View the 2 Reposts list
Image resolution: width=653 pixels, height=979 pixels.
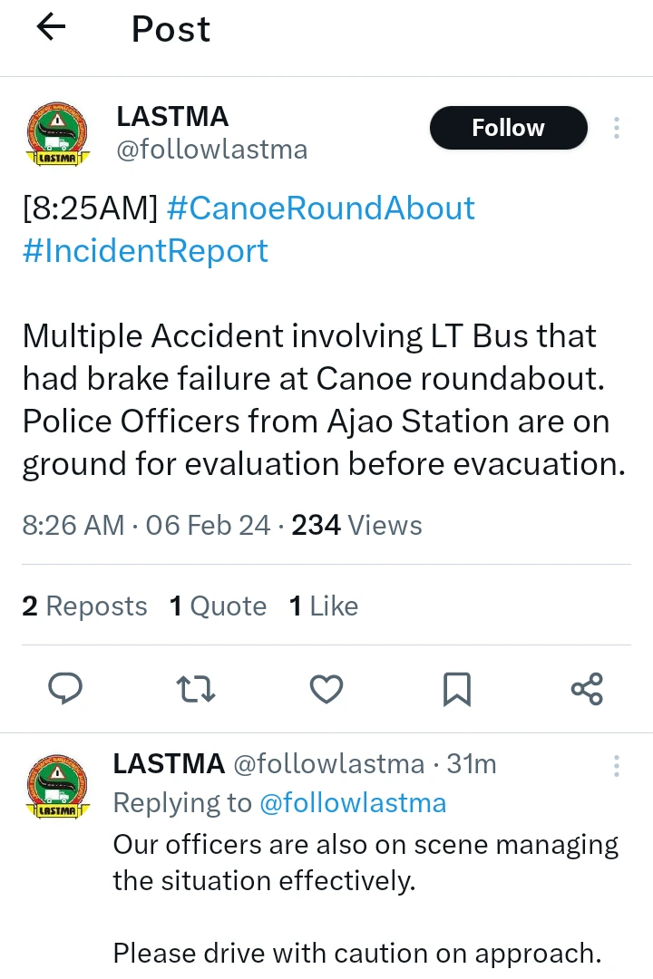tap(84, 606)
